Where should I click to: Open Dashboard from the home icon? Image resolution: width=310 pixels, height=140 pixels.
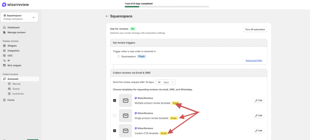pyautogui.click(x=4, y=28)
